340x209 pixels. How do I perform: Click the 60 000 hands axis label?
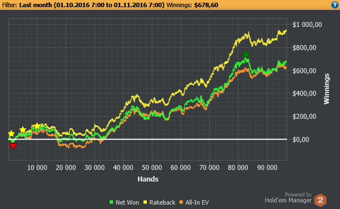(x=180, y=168)
